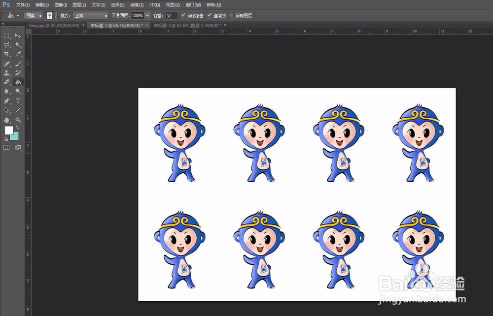Select the Magic Wand tool

pyautogui.click(x=18, y=45)
